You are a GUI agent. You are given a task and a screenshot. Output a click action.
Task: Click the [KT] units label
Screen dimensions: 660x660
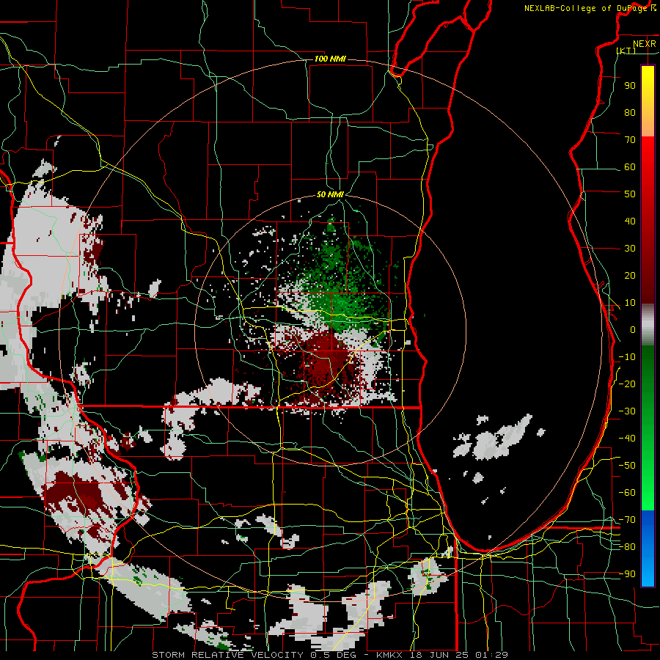[x=626, y=51]
